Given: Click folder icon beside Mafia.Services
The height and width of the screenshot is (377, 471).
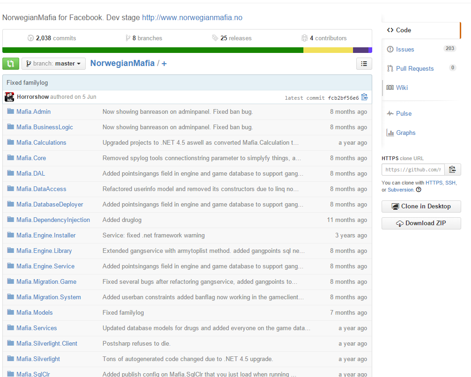Looking at the screenshot, I should (x=10, y=328).
